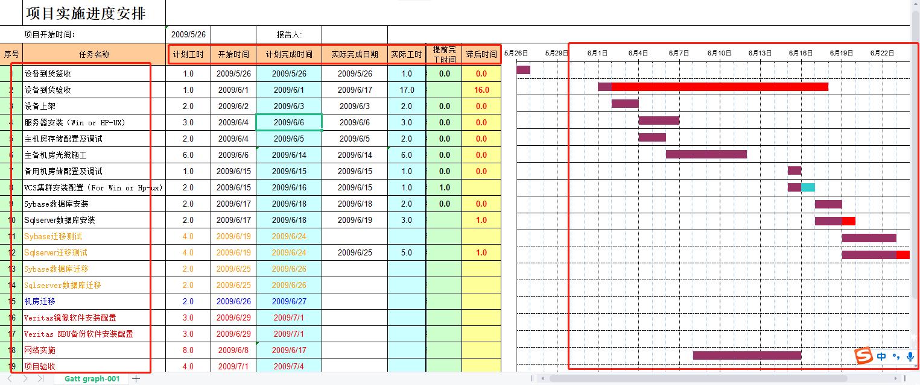Click the 报告人 label cell
Viewport: 920px width, 385px height.
289,35
